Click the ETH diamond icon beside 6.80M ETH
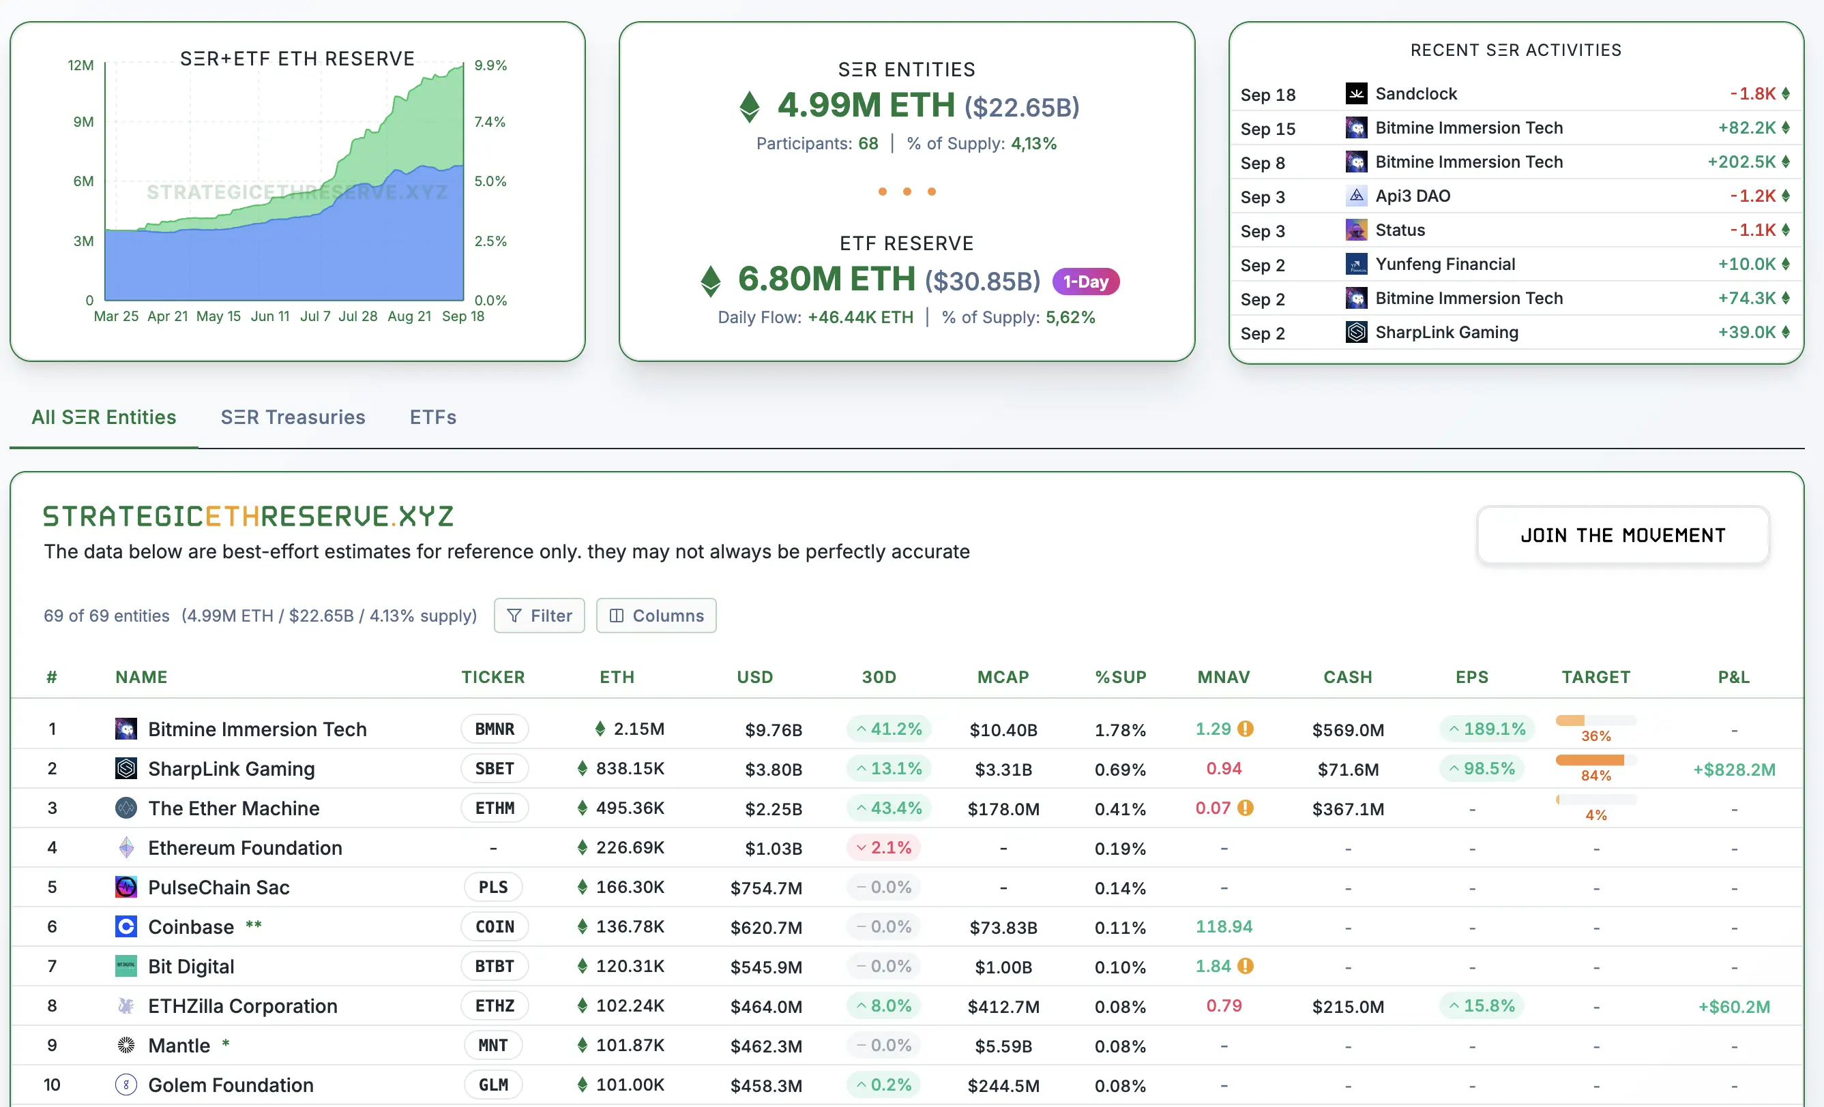Image resolution: width=1824 pixels, height=1107 pixels. tap(710, 280)
